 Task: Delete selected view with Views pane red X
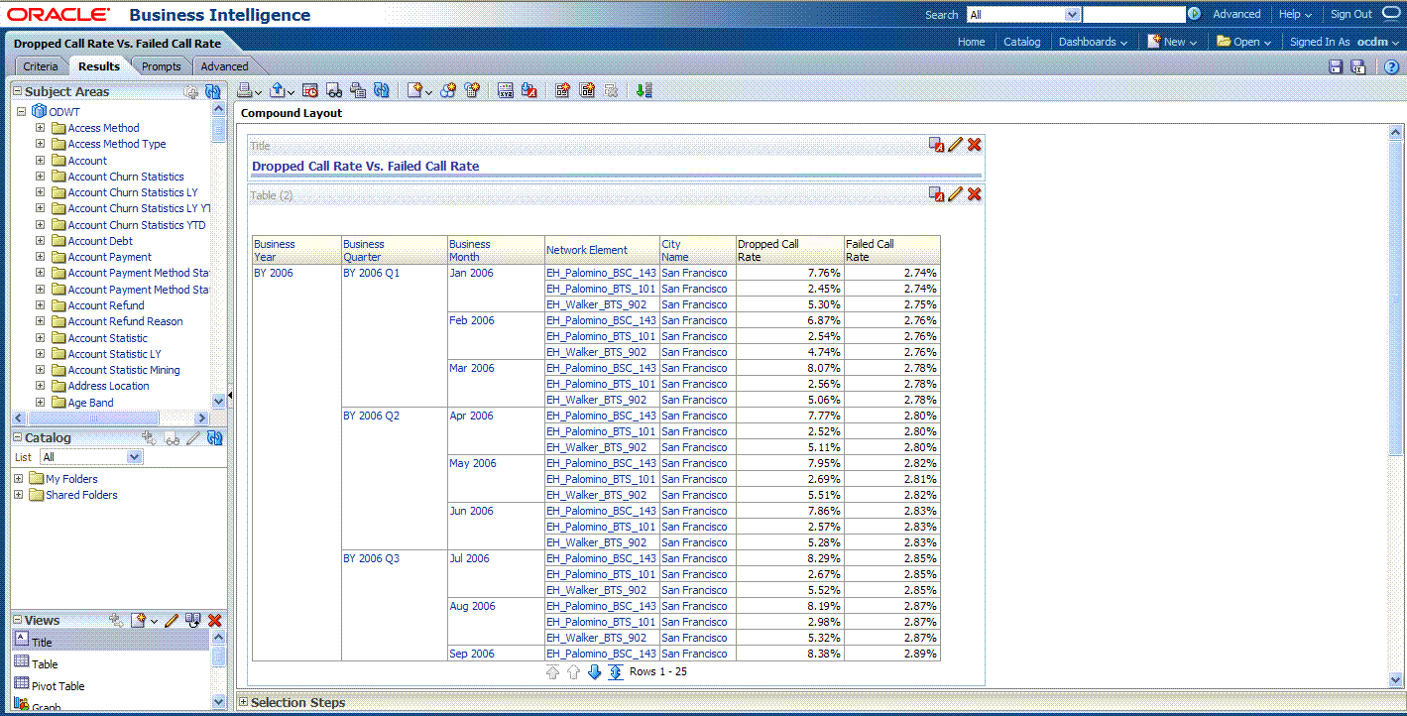(x=214, y=621)
